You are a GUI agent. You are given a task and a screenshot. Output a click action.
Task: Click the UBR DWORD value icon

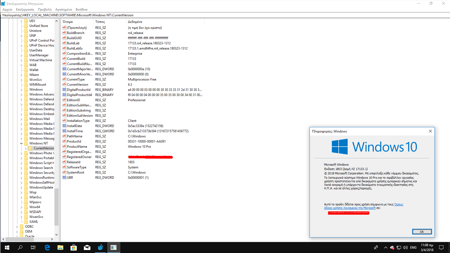click(x=64, y=177)
